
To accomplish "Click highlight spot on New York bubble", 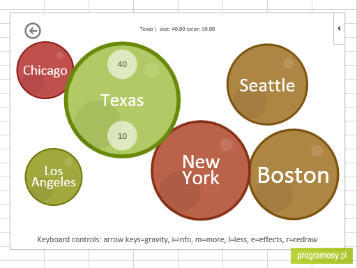I will 227,144.
